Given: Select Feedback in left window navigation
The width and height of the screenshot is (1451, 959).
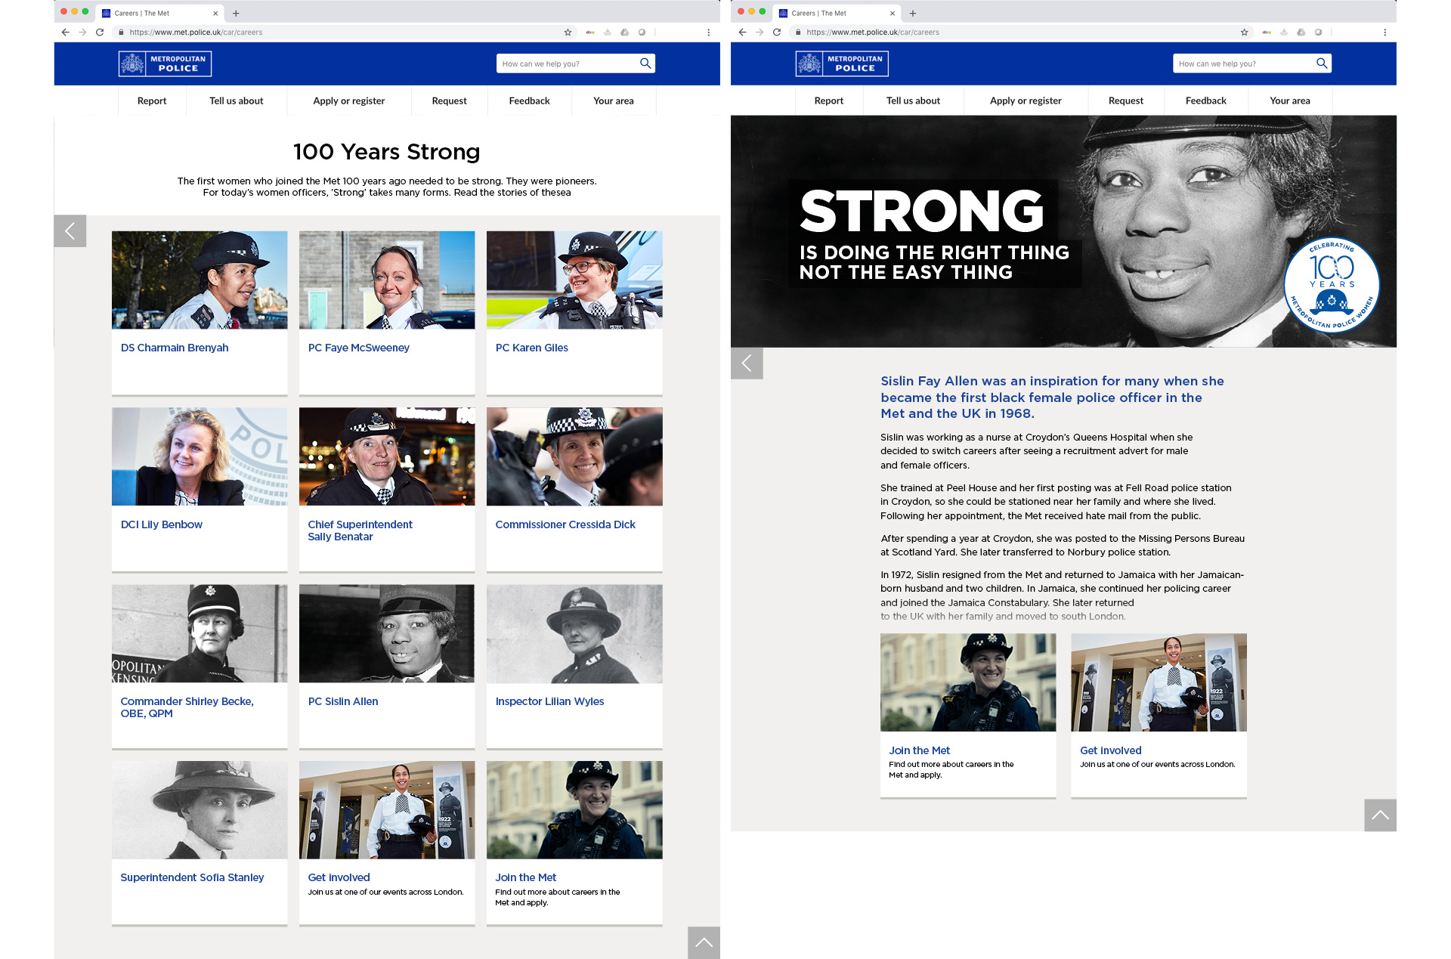Looking at the screenshot, I should [x=529, y=101].
